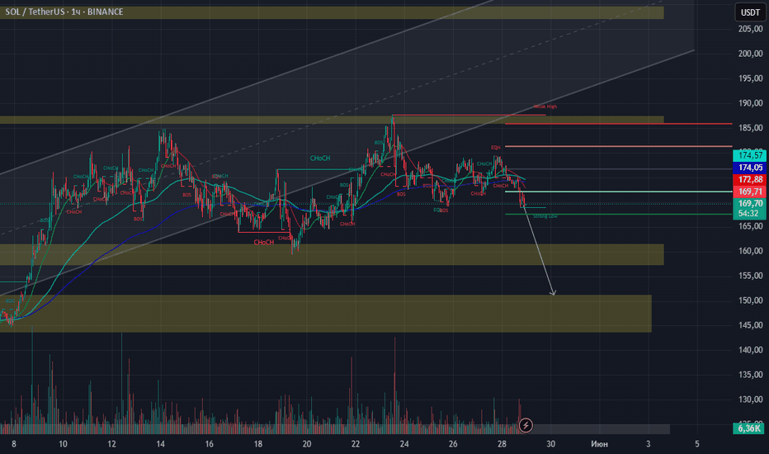Click the date label 16 on time axis
This screenshot has height=454, width=769.
click(x=209, y=444)
